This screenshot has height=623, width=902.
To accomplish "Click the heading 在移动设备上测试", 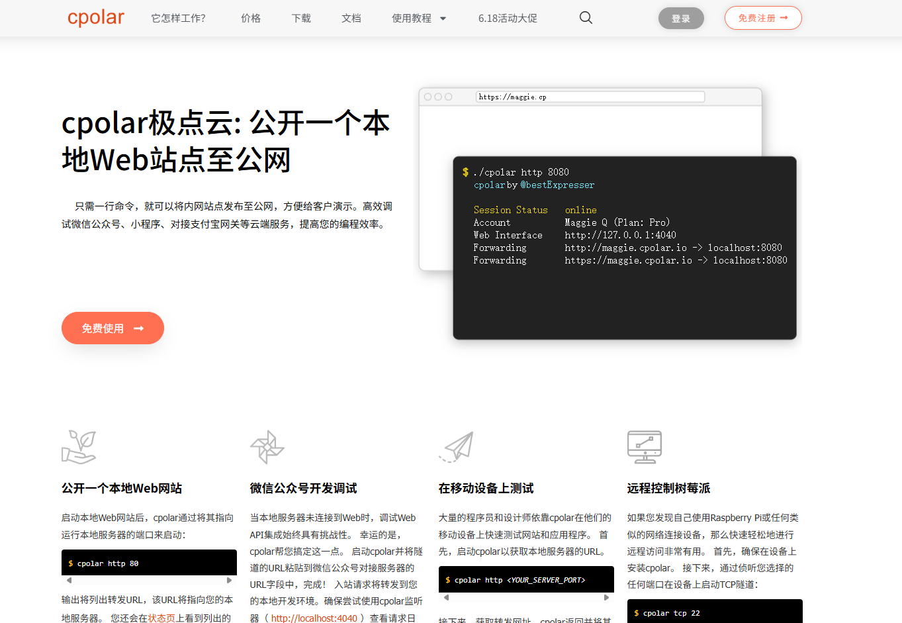I will pyautogui.click(x=486, y=488).
